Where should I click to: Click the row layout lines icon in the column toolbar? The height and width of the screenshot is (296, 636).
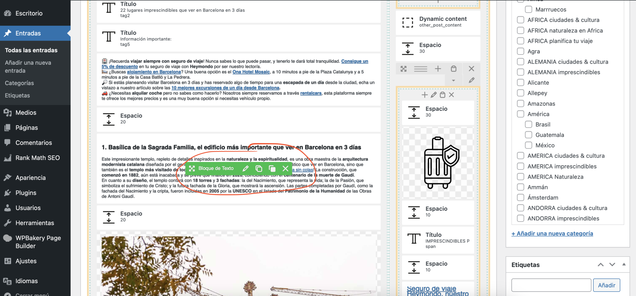[420, 69]
